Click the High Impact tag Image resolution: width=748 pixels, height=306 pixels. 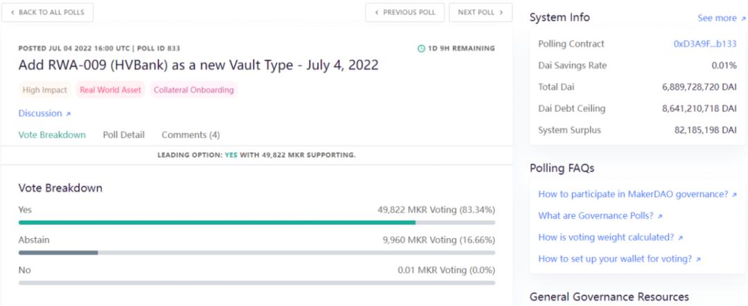click(x=46, y=90)
